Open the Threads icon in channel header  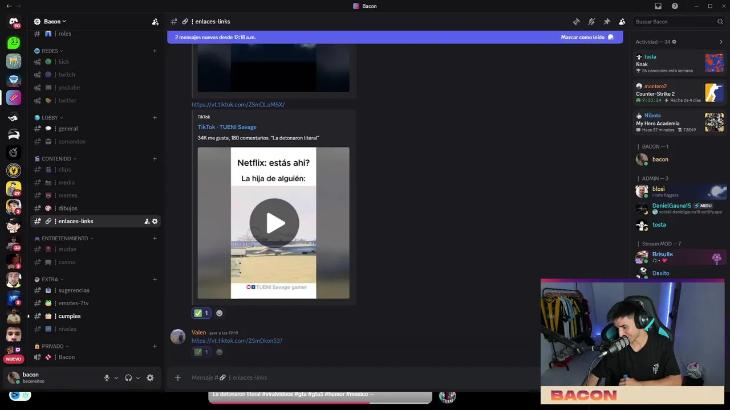[576, 22]
